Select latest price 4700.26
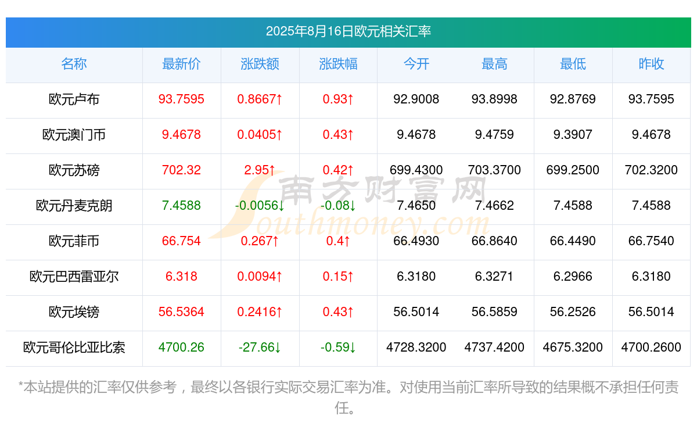The height and width of the screenshot is (426, 697). 181,348
